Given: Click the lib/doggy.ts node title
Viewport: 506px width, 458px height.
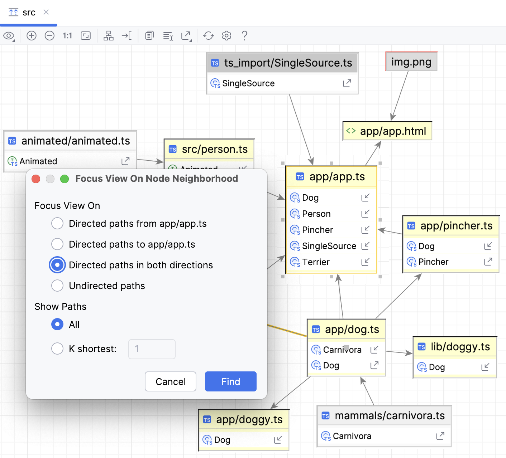Looking at the screenshot, I should click(460, 347).
